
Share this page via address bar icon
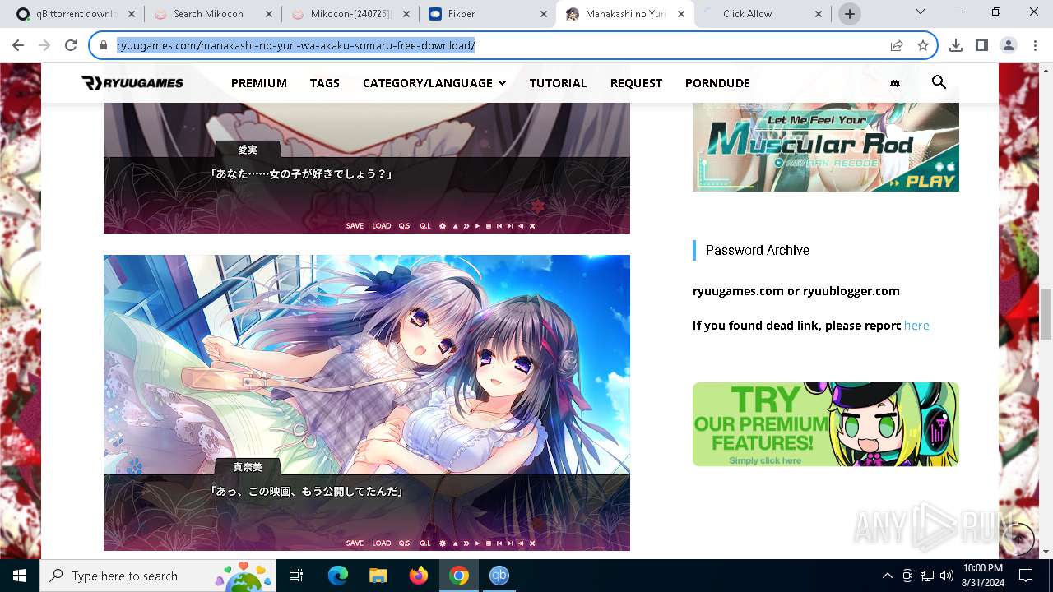[x=897, y=46]
